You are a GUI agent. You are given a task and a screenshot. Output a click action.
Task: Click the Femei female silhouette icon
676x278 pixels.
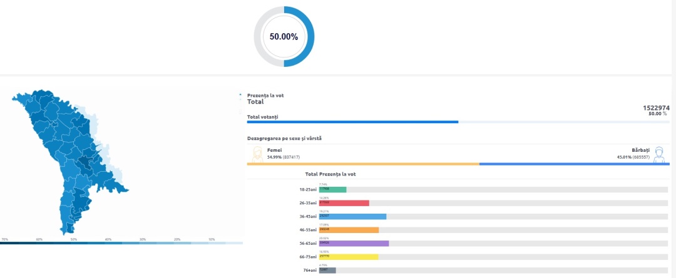tap(257, 154)
